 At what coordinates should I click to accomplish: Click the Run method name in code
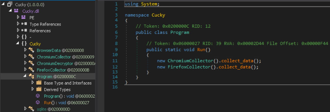click(201, 50)
